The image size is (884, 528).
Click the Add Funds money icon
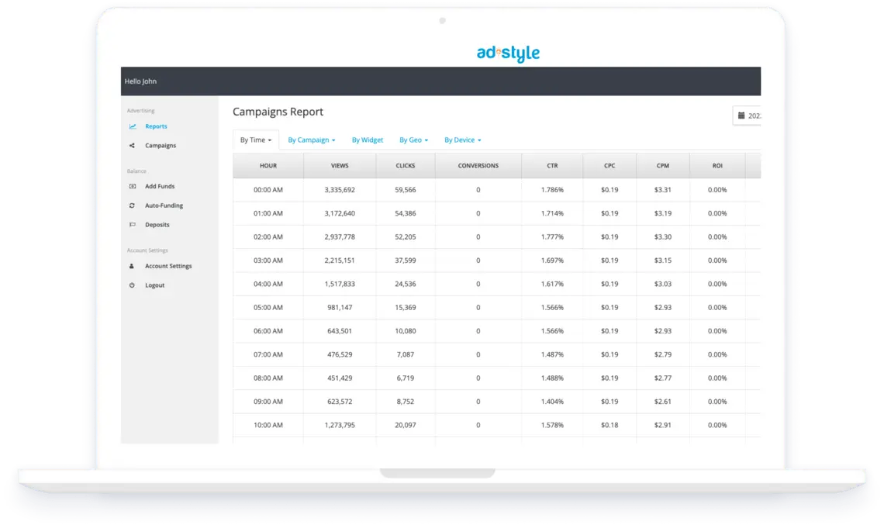click(x=133, y=187)
